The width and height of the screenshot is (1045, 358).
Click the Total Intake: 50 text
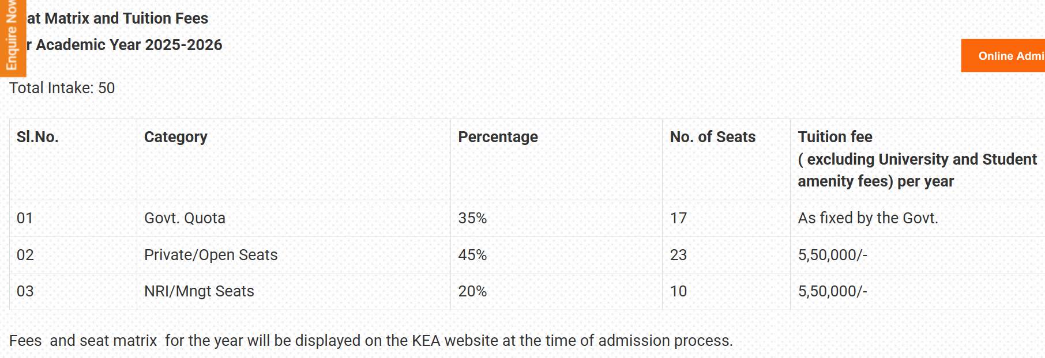[62, 88]
